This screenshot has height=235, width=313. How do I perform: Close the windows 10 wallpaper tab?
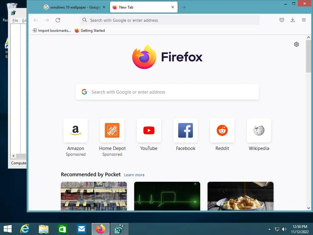(x=104, y=7)
